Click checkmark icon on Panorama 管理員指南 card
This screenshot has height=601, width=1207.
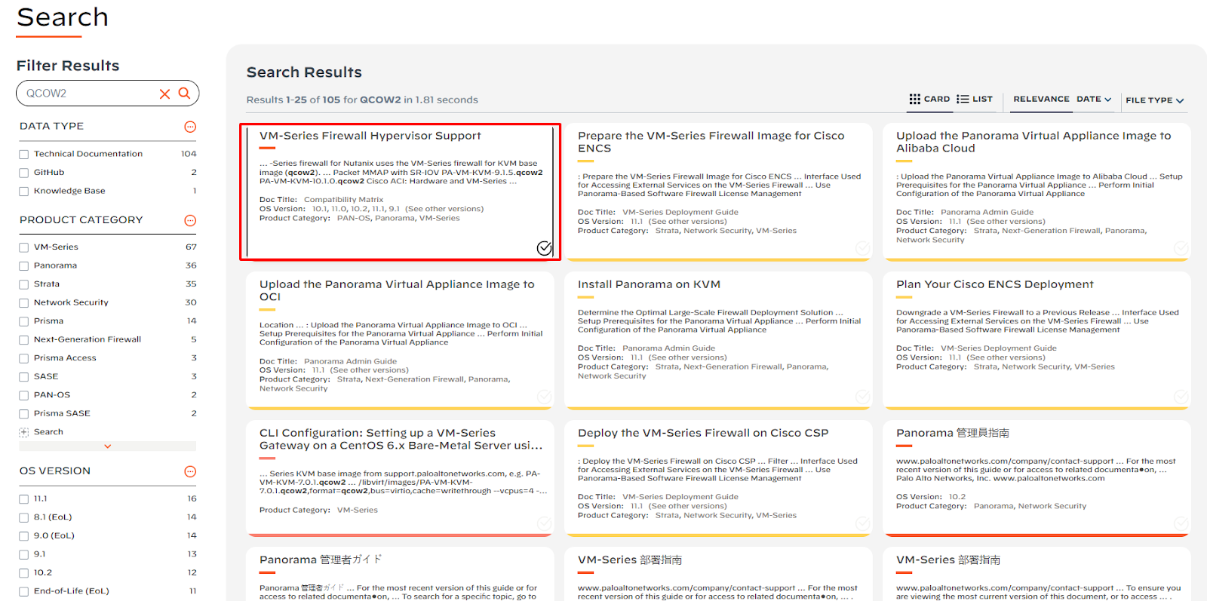1181,523
